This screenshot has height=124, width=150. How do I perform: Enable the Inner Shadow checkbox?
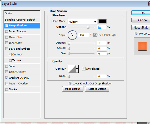(x=7, y=31)
